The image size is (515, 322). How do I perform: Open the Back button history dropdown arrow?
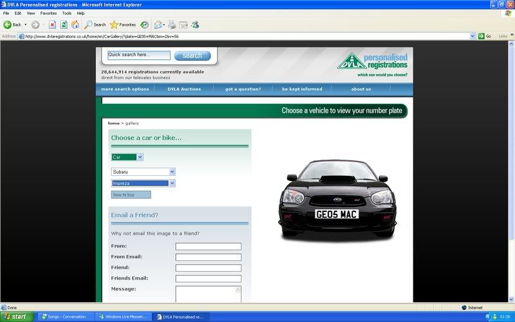tap(26, 24)
